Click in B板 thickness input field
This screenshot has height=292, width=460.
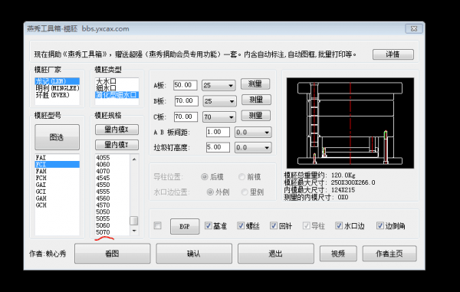coord(186,101)
